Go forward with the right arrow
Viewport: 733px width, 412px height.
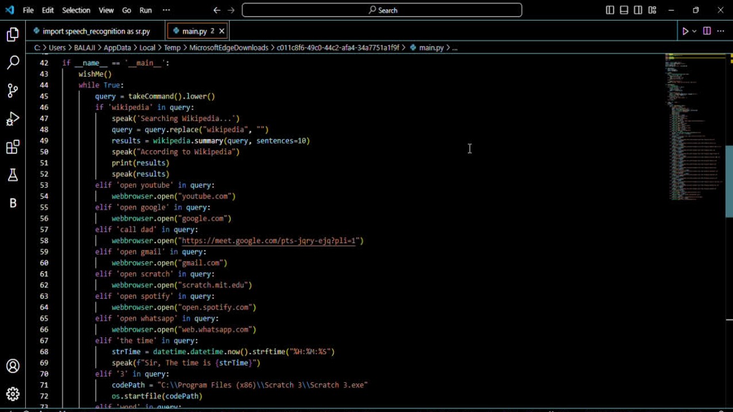click(x=231, y=10)
